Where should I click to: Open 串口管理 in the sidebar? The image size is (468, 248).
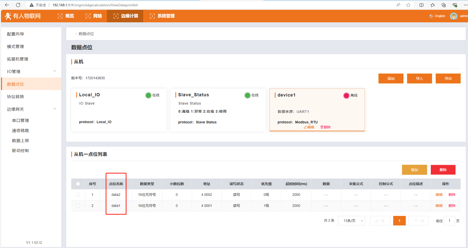[21, 120]
